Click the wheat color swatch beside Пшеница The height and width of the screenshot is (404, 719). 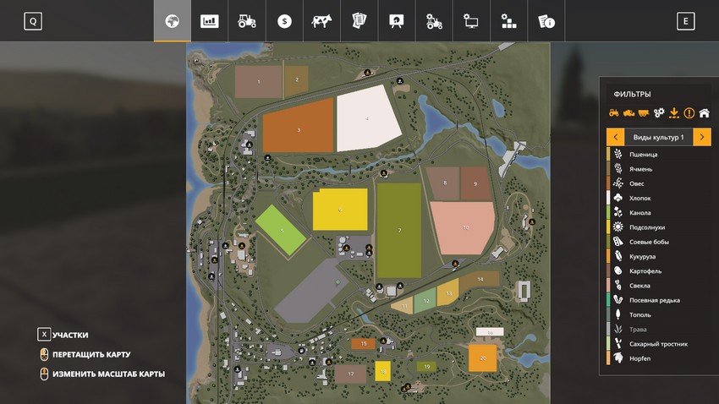pos(608,155)
